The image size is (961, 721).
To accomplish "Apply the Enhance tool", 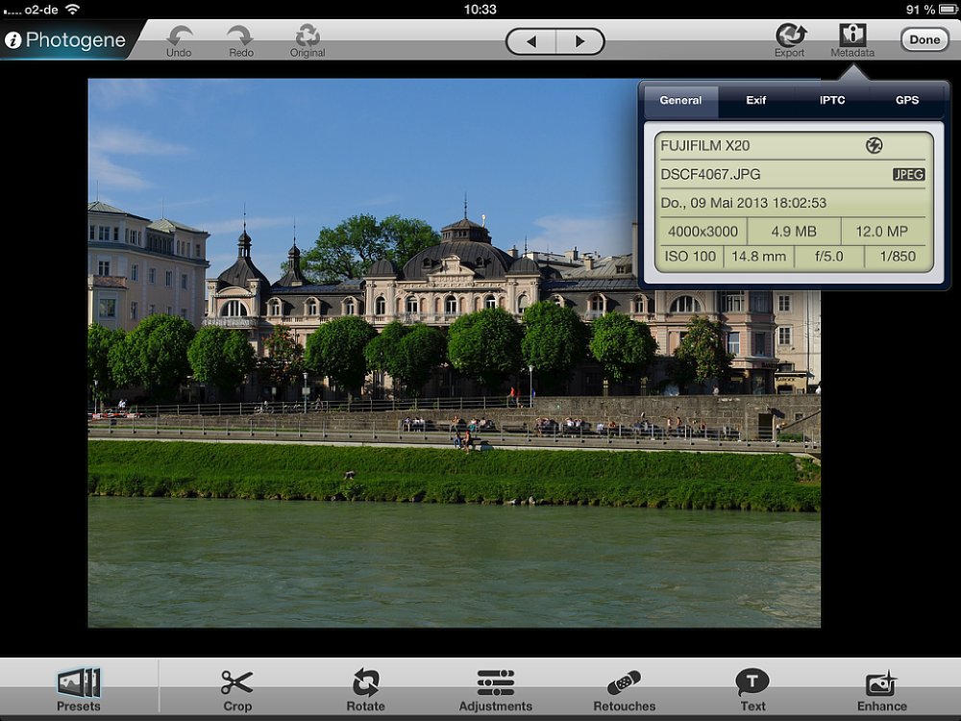I will click(881, 684).
